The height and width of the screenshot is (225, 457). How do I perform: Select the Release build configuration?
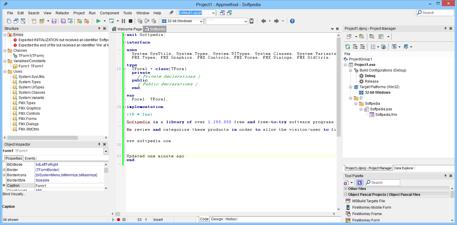(372, 81)
